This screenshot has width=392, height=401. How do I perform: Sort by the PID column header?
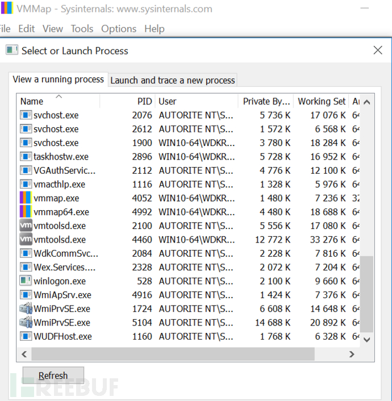coord(127,101)
